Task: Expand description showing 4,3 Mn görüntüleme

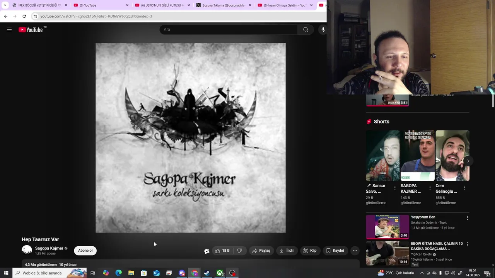Action: [x=191, y=264]
